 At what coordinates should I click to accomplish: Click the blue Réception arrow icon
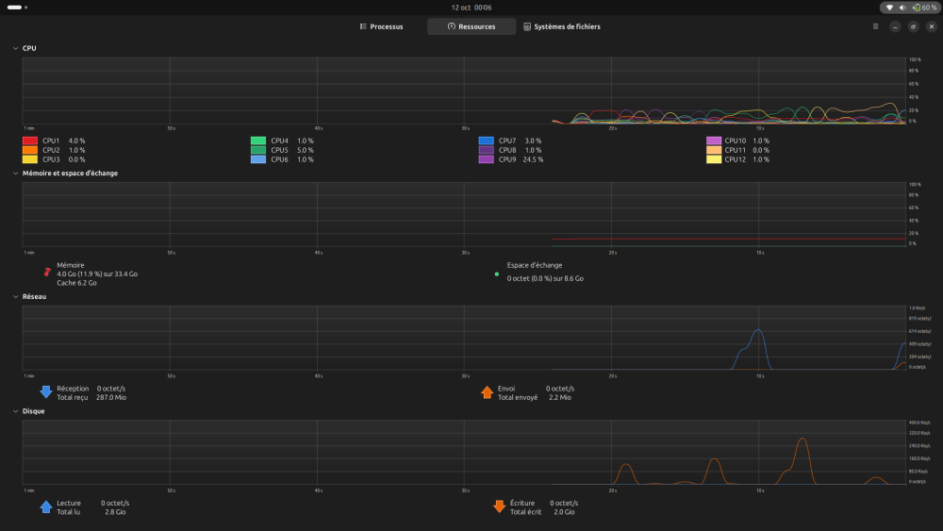point(45,392)
